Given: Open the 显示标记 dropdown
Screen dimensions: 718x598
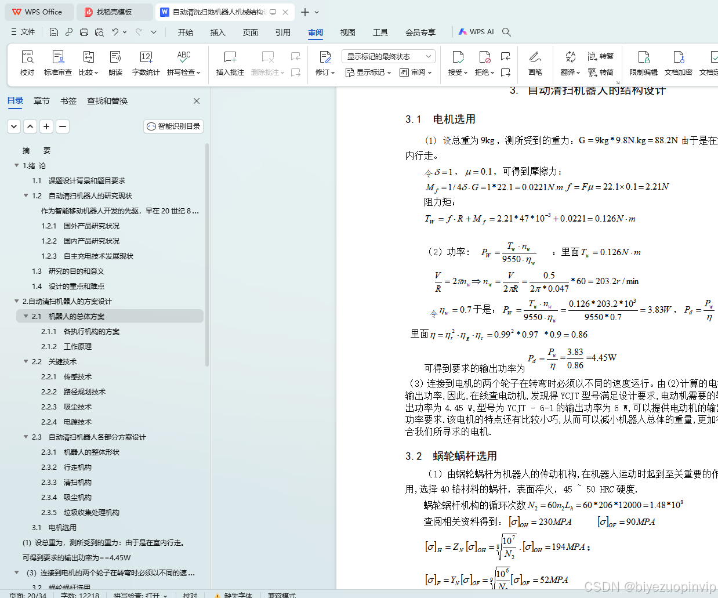Looking at the screenshot, I should pyautogui.click(x=368, y=73).
